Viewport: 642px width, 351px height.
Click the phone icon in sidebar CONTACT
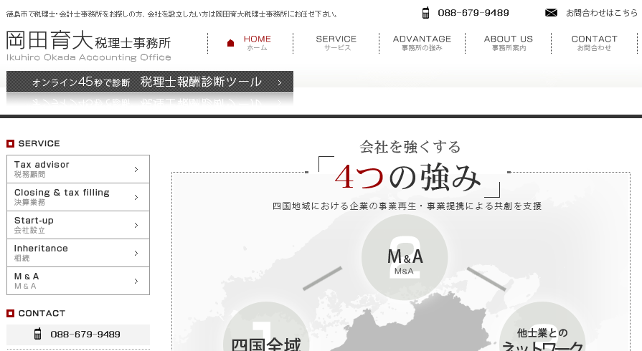click(x=38, y=334)
